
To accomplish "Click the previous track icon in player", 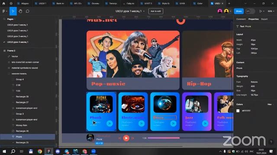I will 119,138.
